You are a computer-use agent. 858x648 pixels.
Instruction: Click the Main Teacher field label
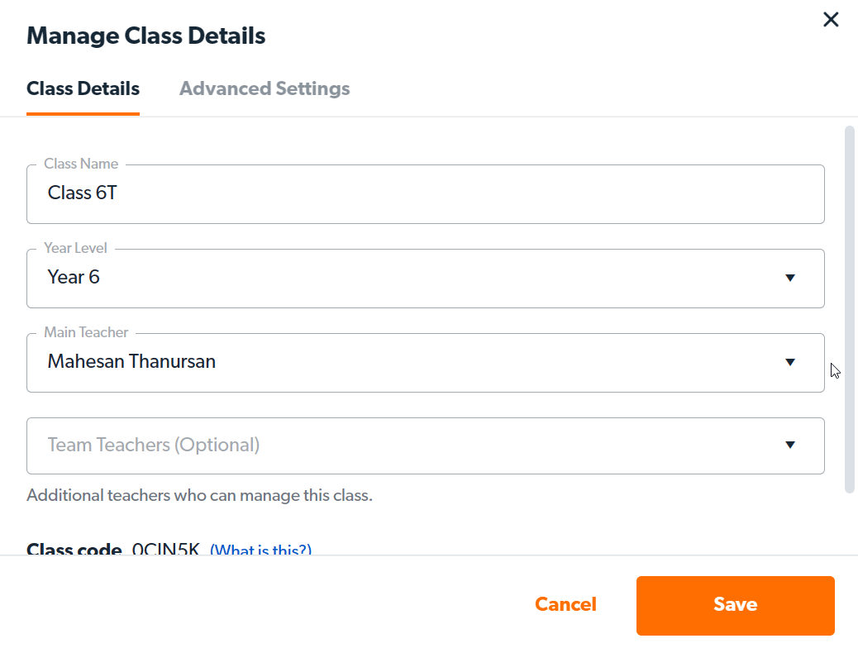86,332
